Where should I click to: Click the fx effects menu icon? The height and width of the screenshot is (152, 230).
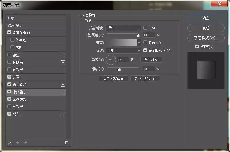point(10,143)
